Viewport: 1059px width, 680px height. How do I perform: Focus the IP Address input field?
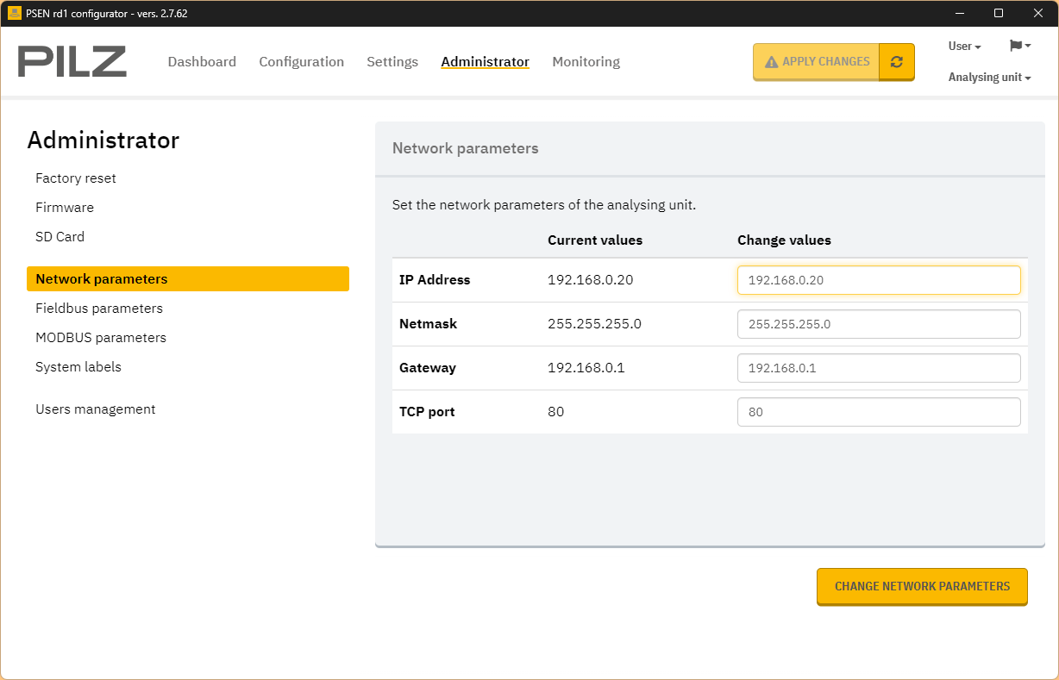879,280
